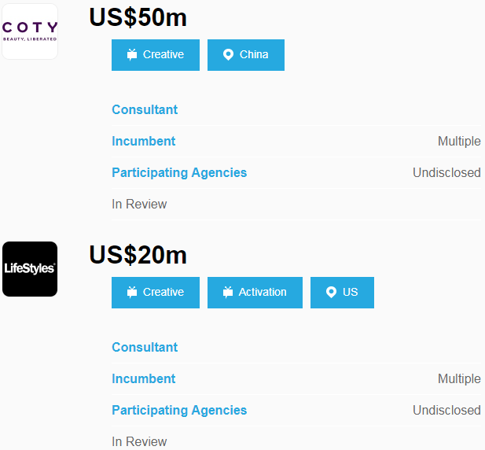Open Participating Agencies for the LifeStyles review
Image resolution: width=485 pixels, height=450 pixels.
[x=179, y=411]
